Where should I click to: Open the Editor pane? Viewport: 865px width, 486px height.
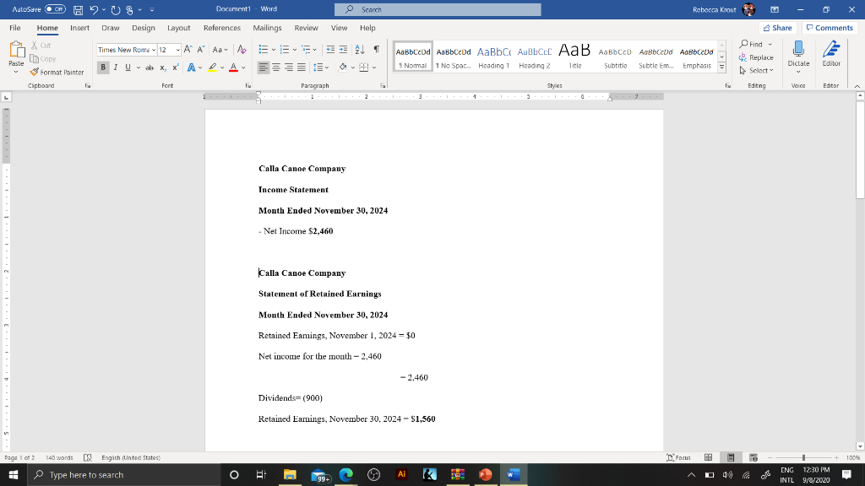tap(831, 54)
